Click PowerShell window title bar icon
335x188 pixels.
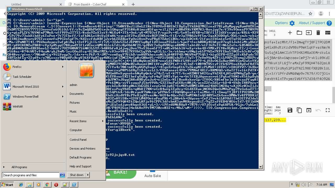click(9, 9)
